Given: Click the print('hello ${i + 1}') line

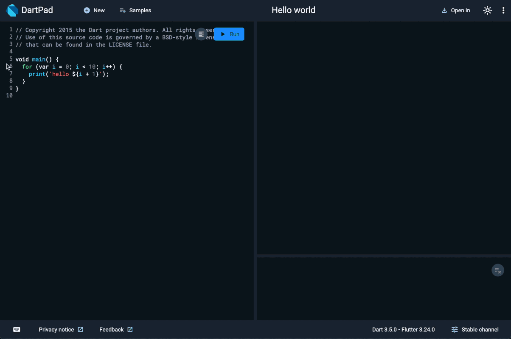Looking at the screenshot, I should point(69,74).
